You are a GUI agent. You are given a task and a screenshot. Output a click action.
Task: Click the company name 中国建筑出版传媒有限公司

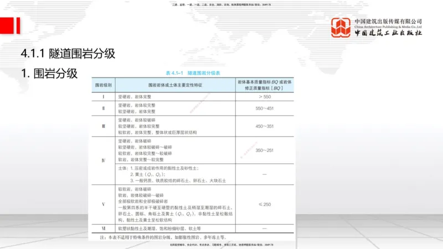pyautogui.click(x=388, y=22)
